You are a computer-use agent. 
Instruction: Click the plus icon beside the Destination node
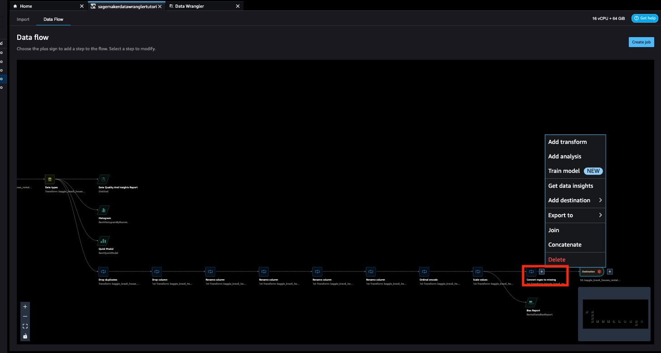[x=610, y=272]
